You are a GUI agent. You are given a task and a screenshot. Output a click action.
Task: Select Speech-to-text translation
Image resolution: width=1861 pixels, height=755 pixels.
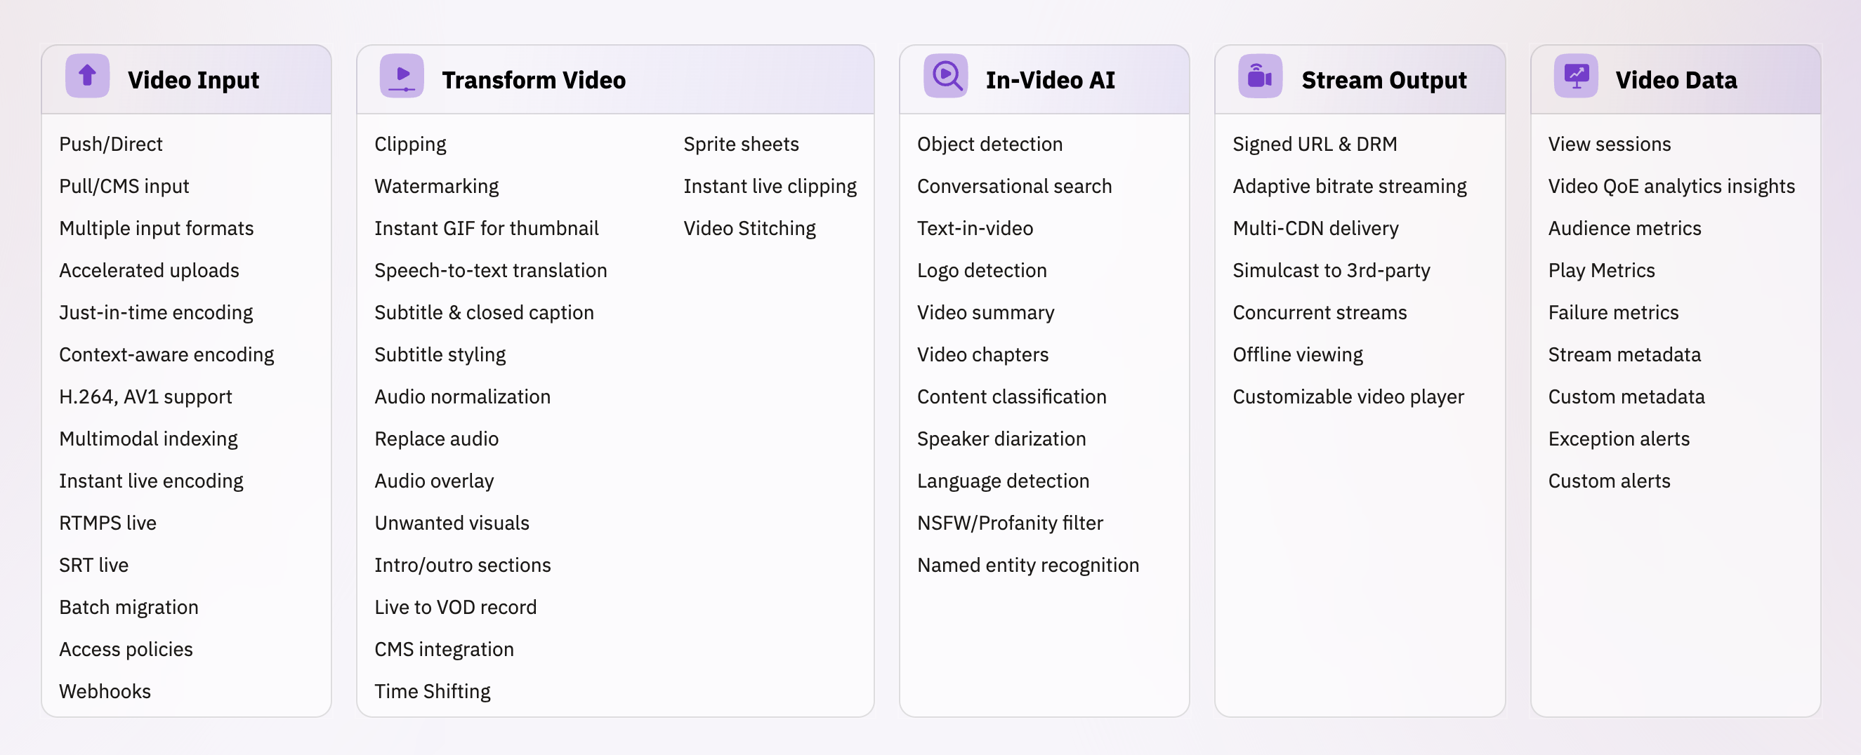(x=491, y=271)
